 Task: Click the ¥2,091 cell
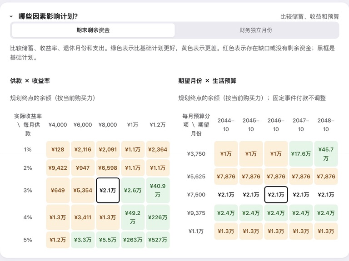[x=108, y=149]
